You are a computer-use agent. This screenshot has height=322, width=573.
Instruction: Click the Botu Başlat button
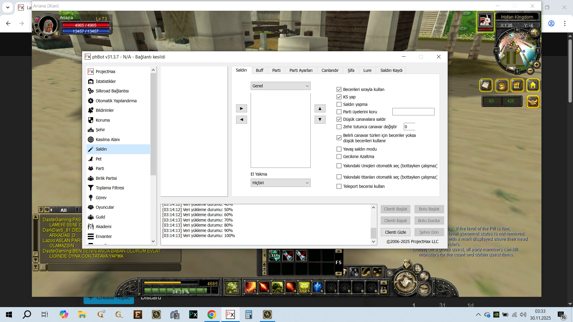429,209
